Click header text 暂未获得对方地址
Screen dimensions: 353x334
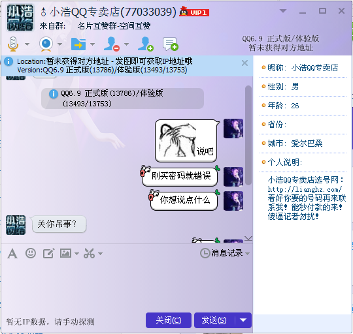click(280, 48)
